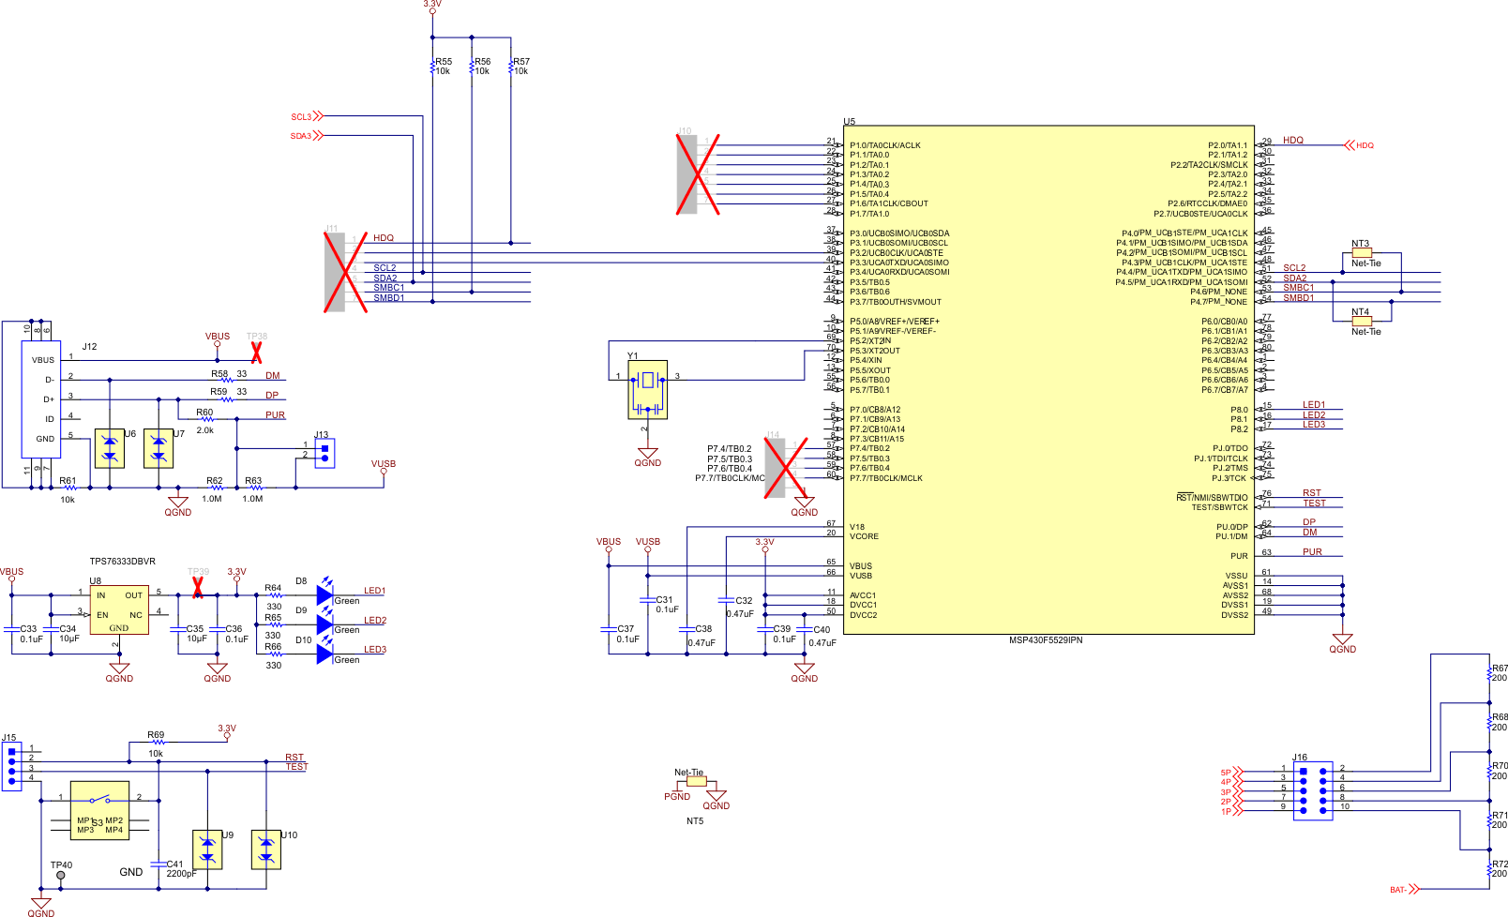Screen dimensions: 1508x917
Task: Select resistor R61 10k
Action: 70,488
